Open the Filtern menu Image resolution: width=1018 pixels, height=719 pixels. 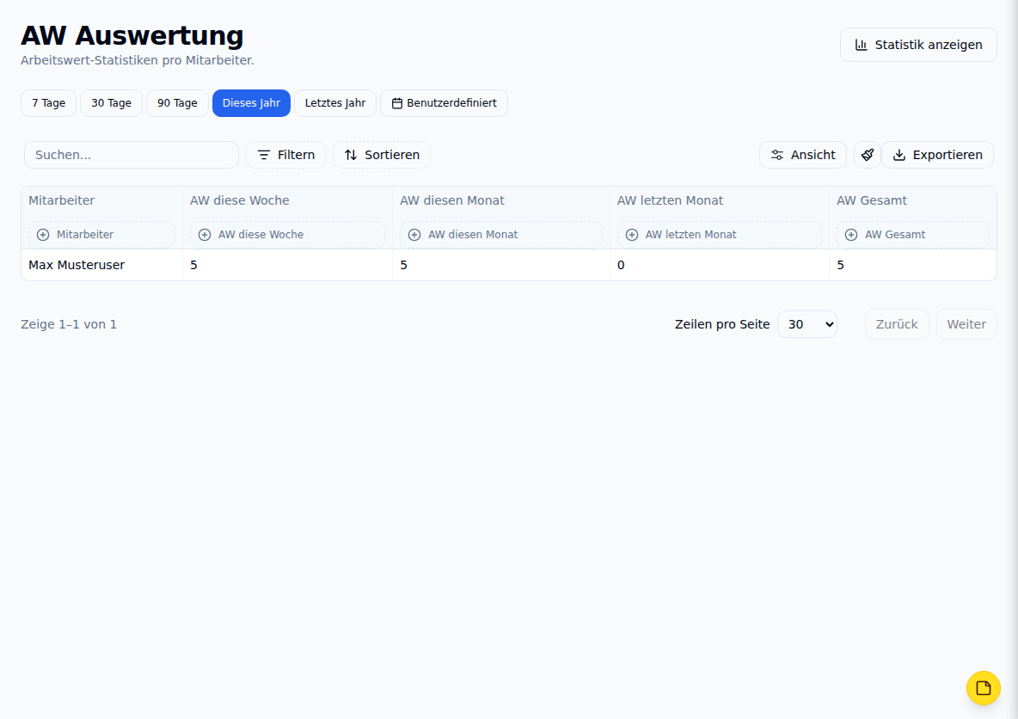[x=285, y=155]
